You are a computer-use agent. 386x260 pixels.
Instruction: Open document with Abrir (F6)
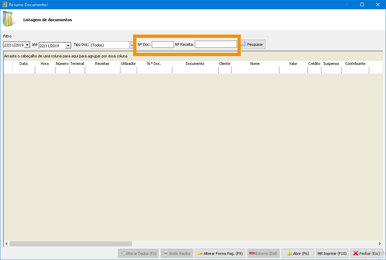pyautogui.click(x=298, y=253)
